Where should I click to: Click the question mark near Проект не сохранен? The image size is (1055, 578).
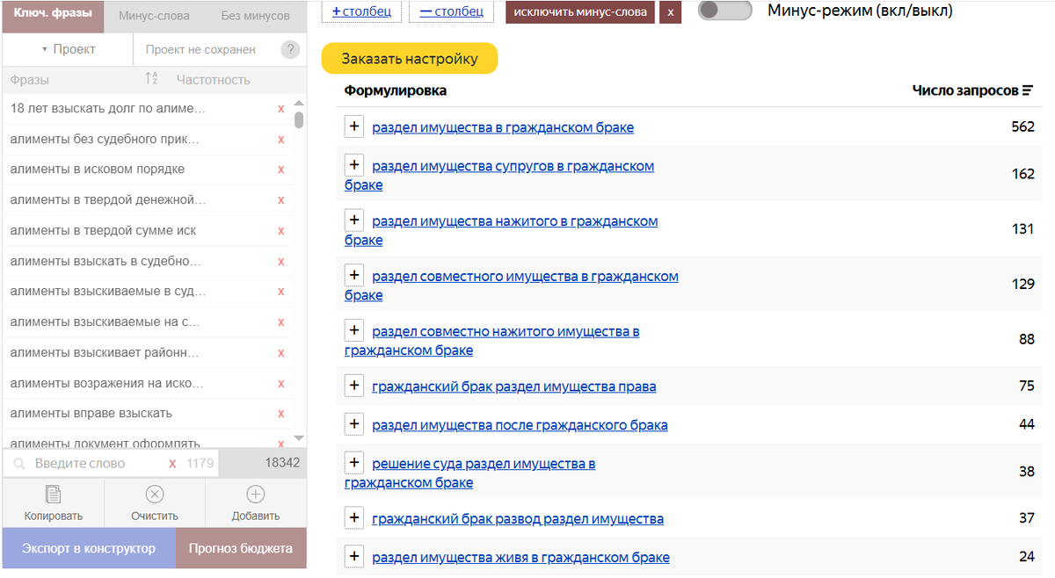click(290, 49)
